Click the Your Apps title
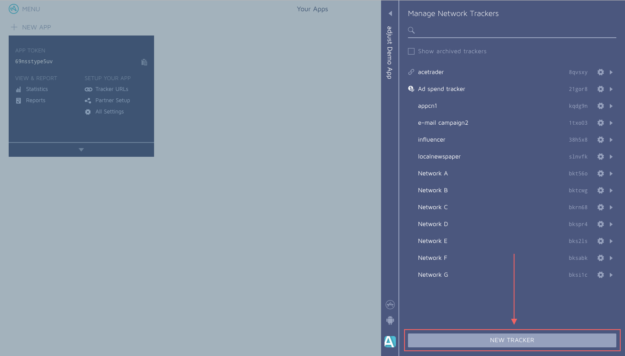Image resolution: width=625 pixels, height=356 pixels. [312, 9]
